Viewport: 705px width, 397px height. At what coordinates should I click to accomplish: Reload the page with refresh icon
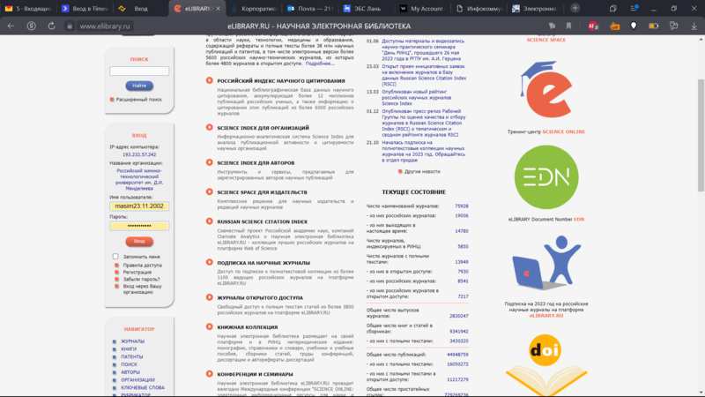tap(52, 26)
